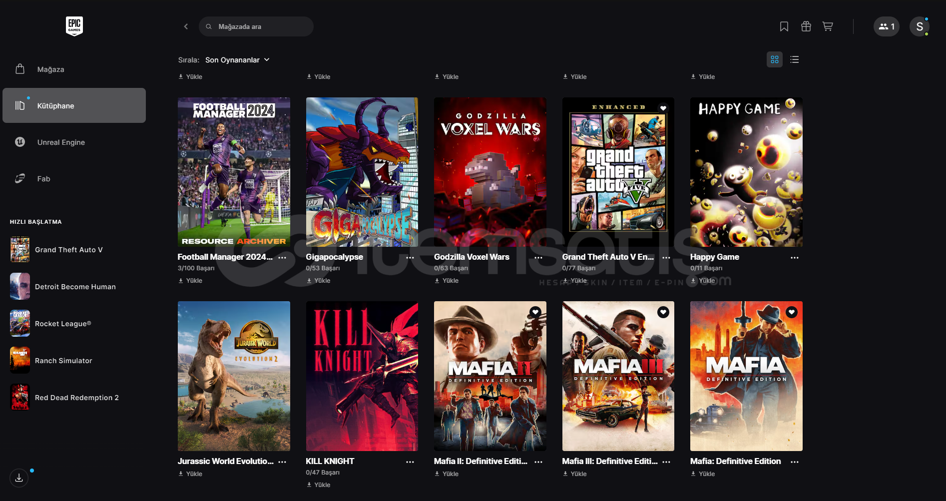Launch Ranch Simulator quick-launch icon

coord(20,360)
